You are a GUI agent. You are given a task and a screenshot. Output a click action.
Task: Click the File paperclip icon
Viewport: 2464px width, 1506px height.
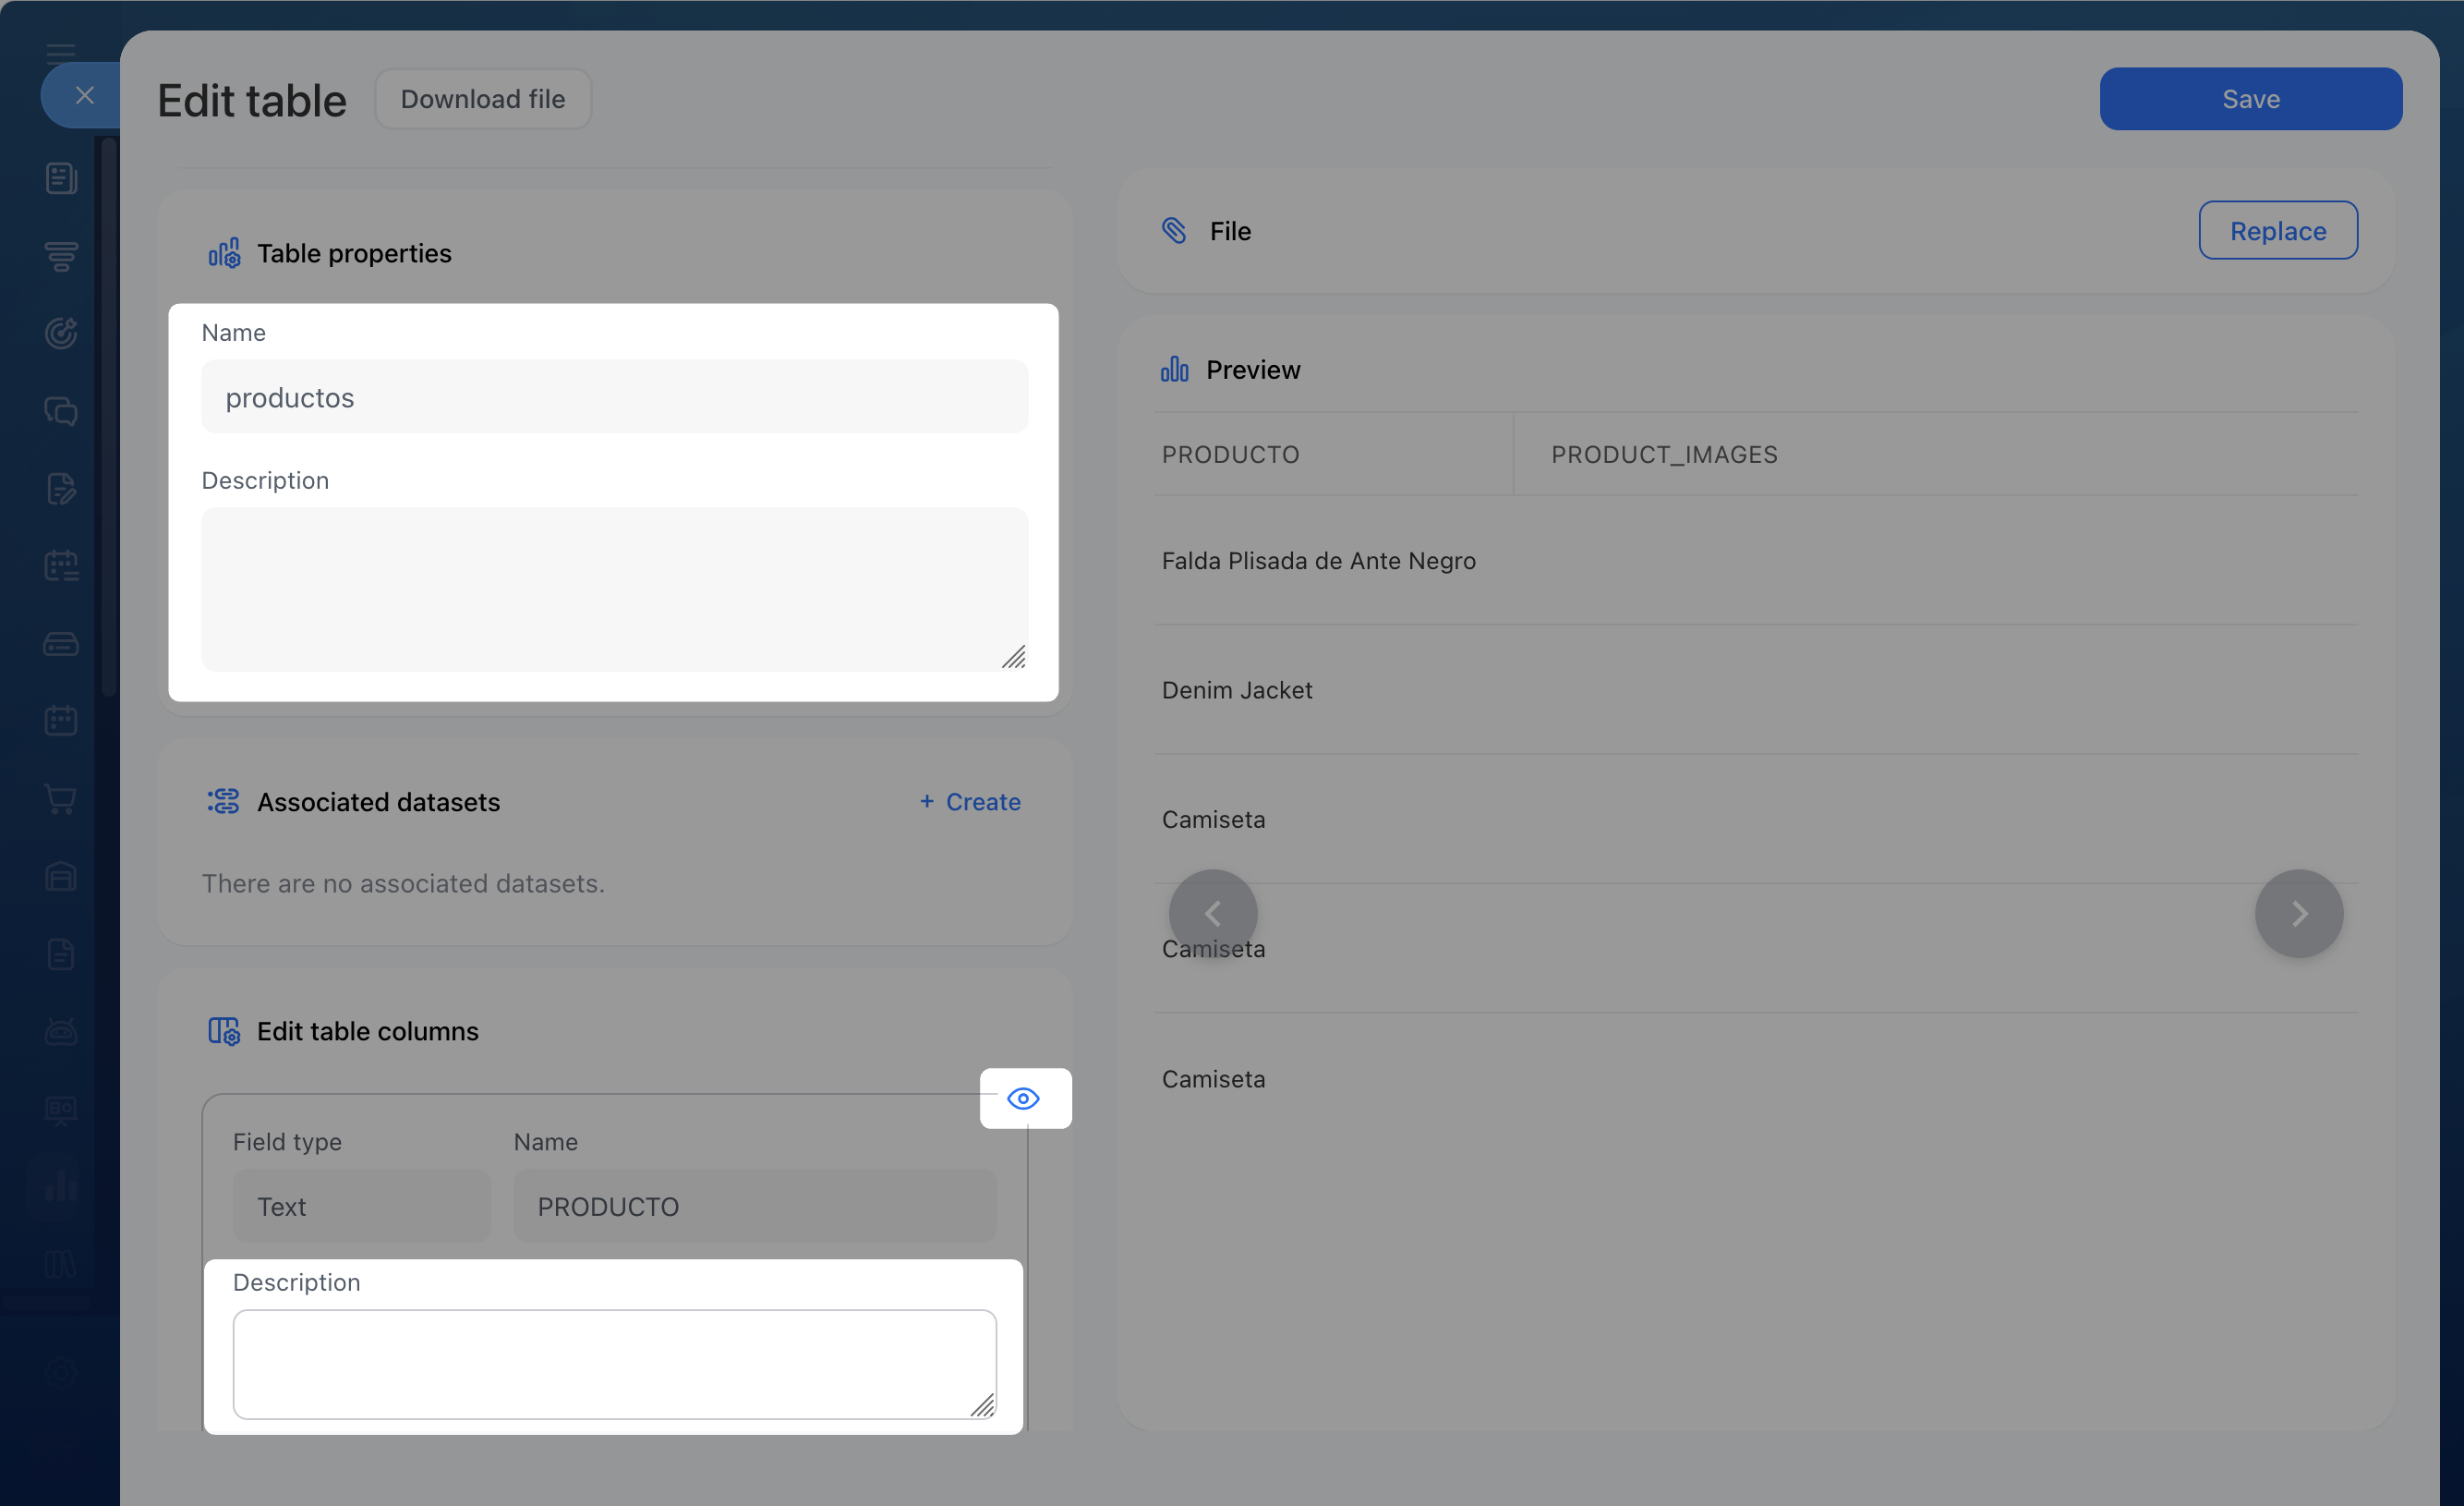(x=1174, y=231)
